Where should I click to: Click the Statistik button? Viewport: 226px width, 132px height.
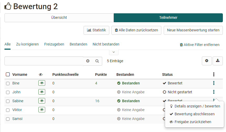(96, 30)
